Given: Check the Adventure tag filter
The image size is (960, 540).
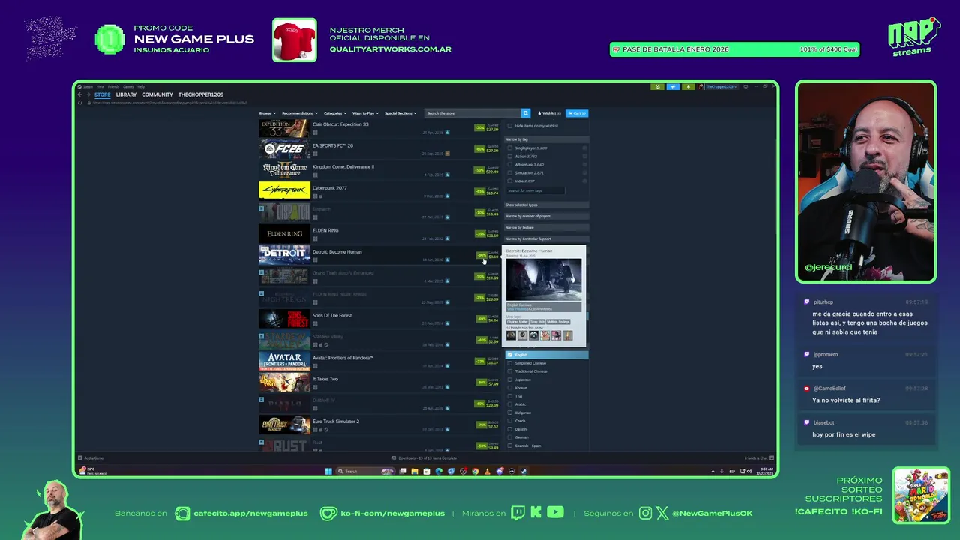Looking at the screenshot, I should 510,165.
